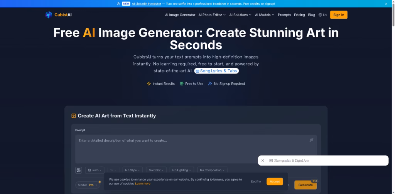Screen dimensions: 395x194
Task: Click the No Signup Required user icon
Action: click(210, 84)
